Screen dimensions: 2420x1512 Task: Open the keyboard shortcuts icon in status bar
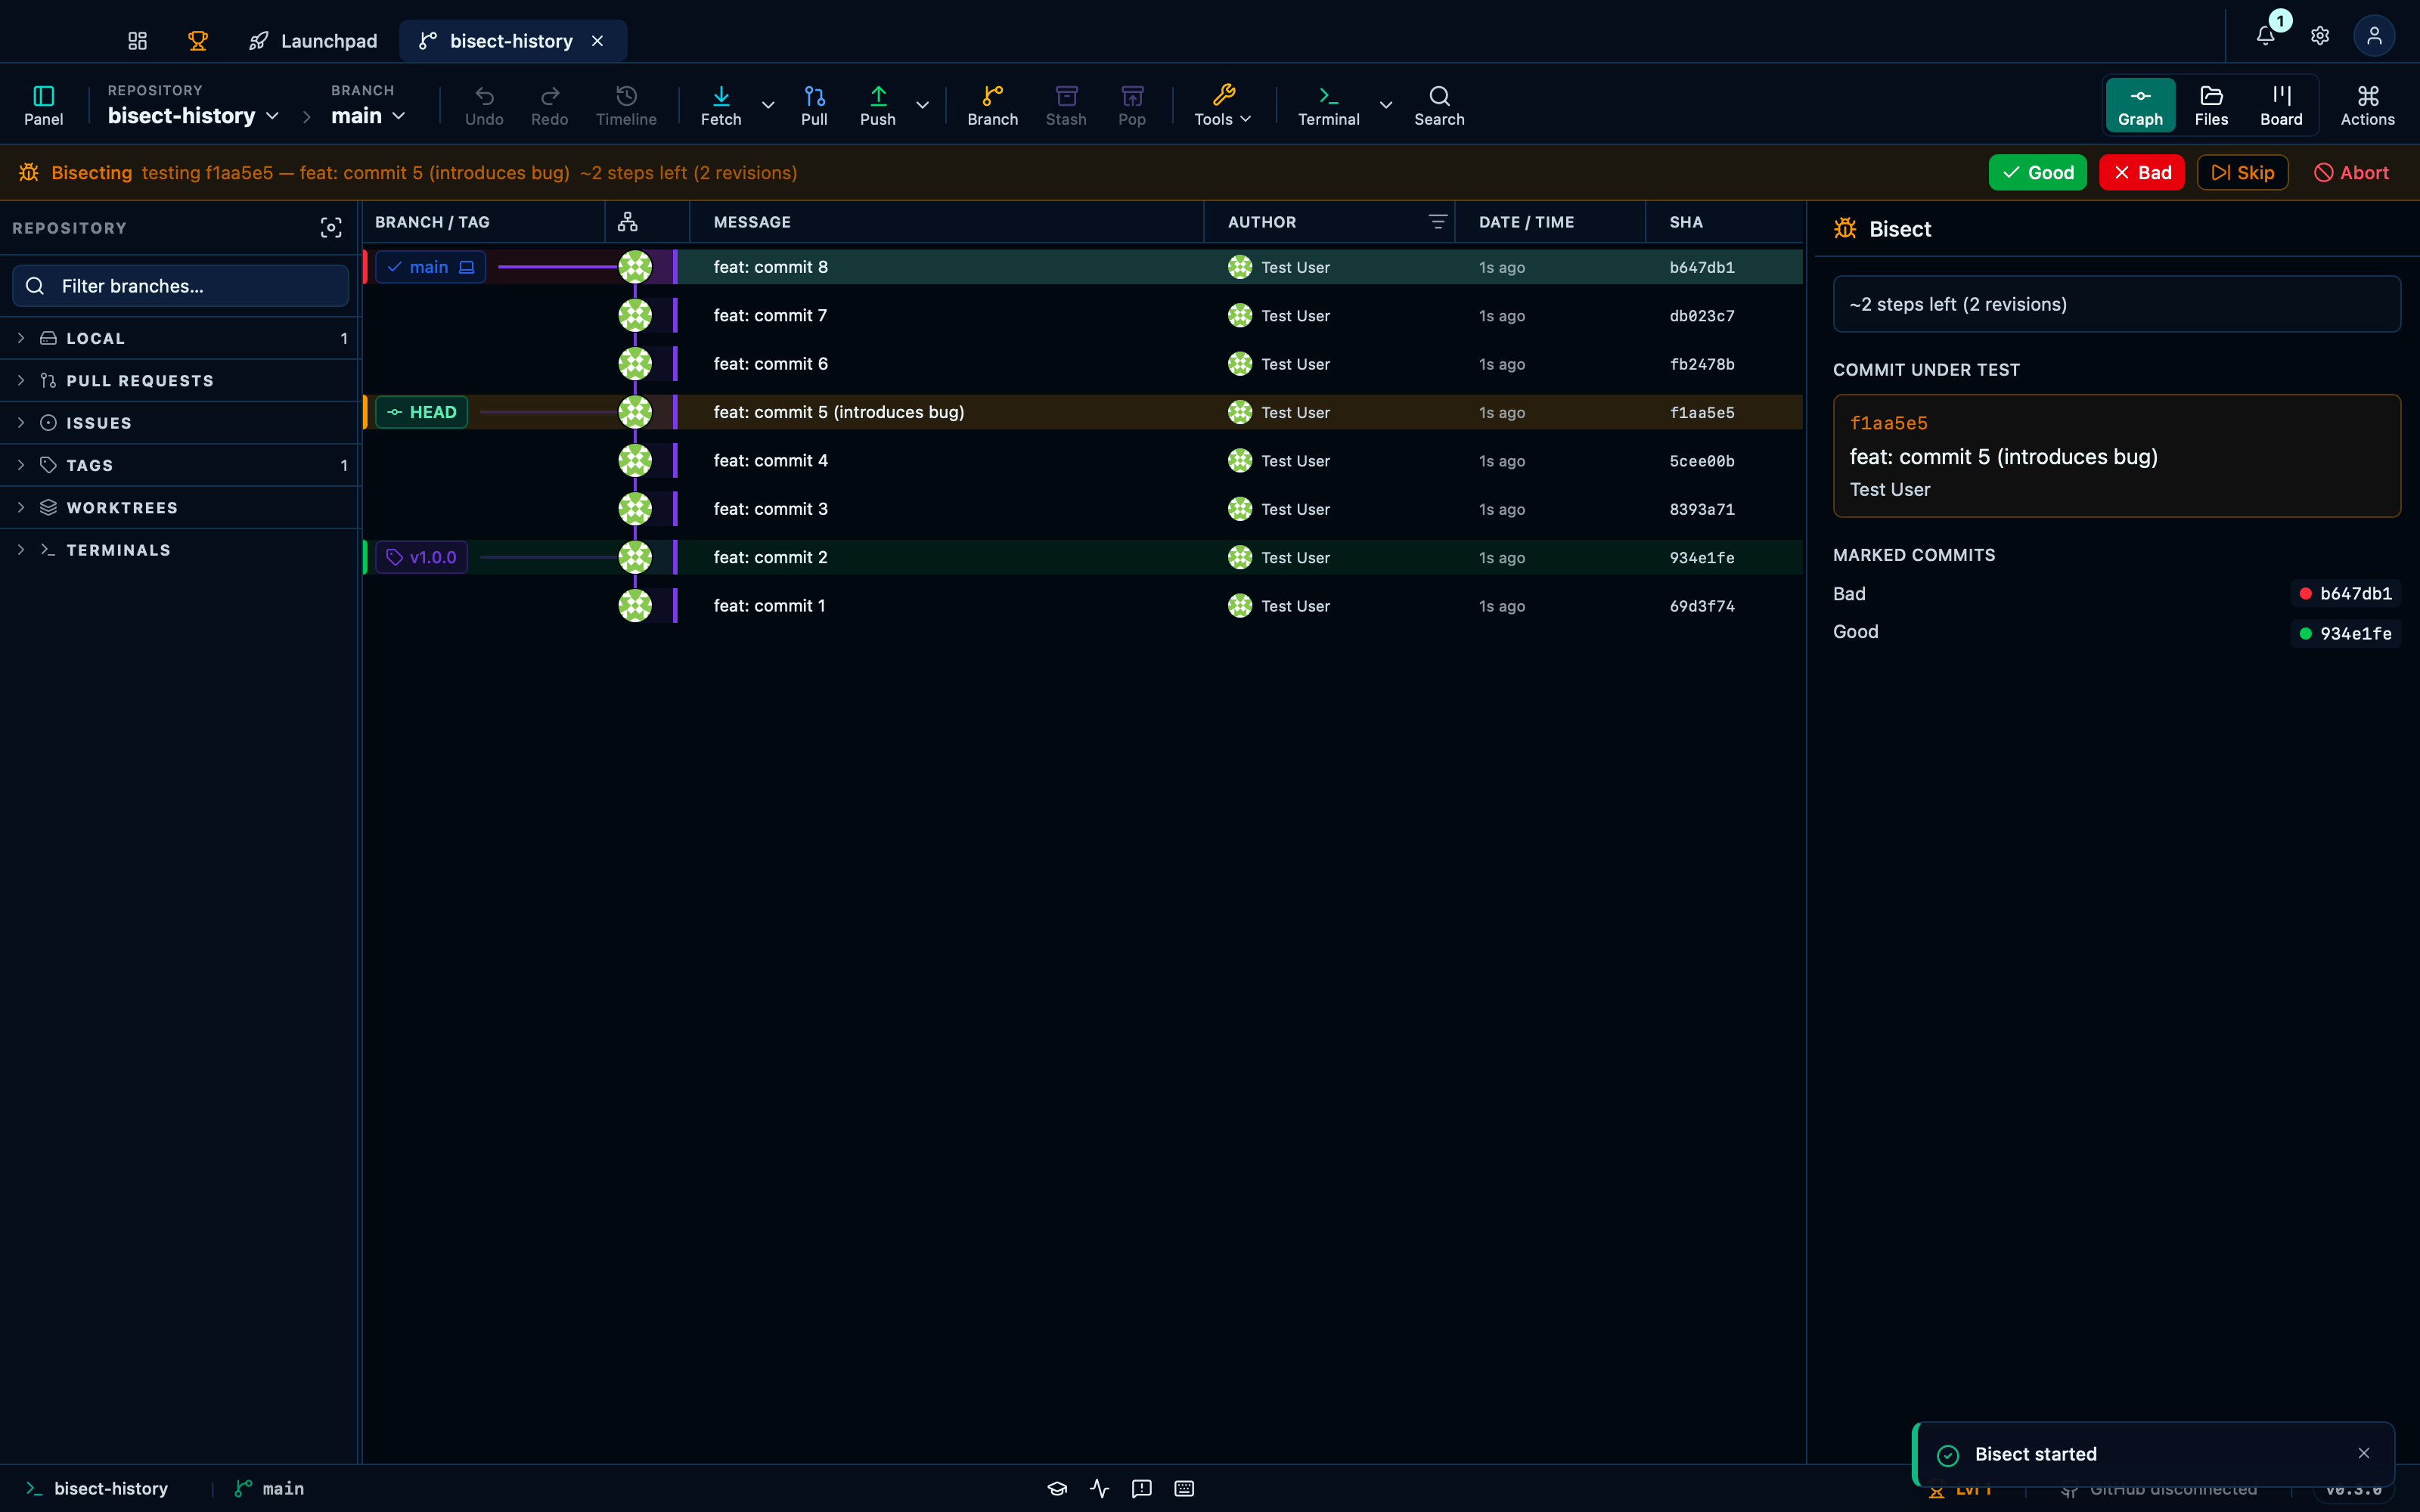[1184, 1489]
